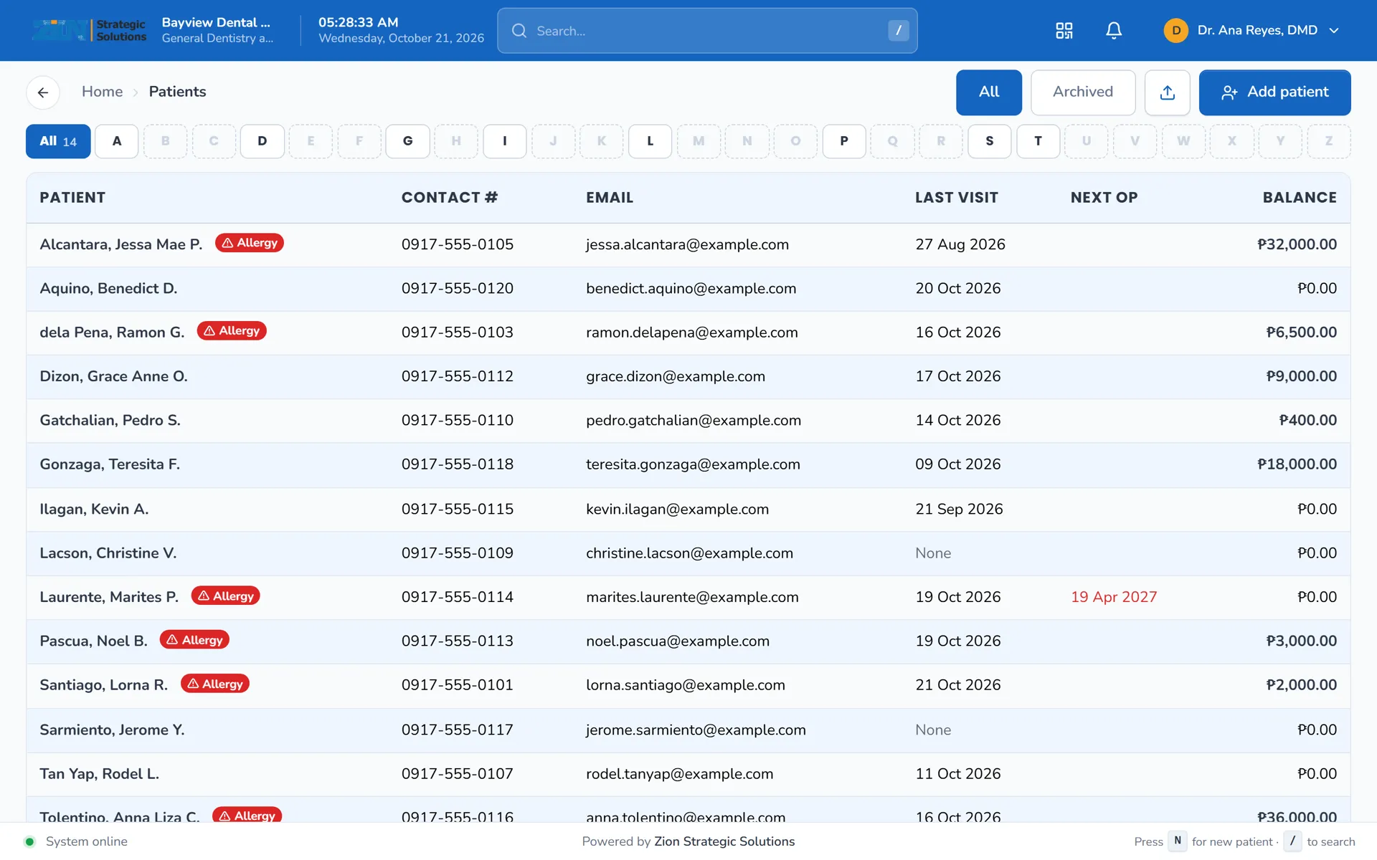Click Allergy badge for dela Pena, Ramon
The height and width of the screenshot is (860, 1377).
click(x=231, y=331)
